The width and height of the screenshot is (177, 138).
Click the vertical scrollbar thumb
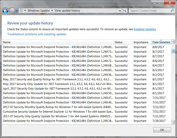point(173,51)
